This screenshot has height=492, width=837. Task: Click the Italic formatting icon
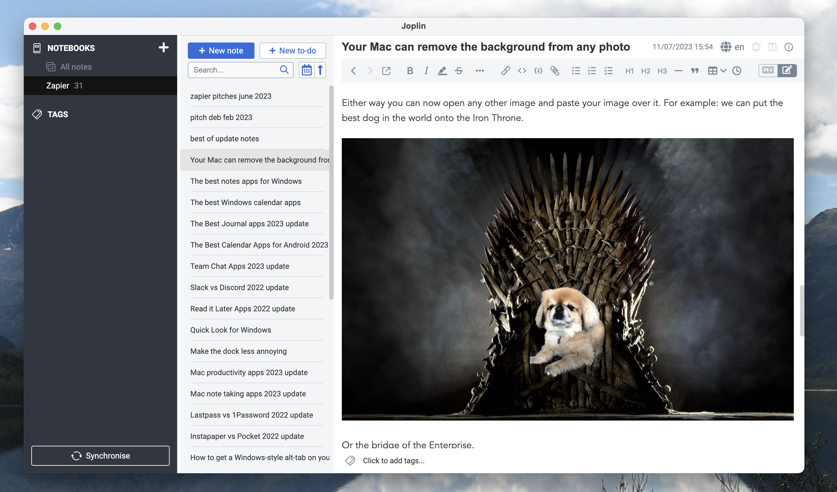pyautogui.click(x=426, y=70)
